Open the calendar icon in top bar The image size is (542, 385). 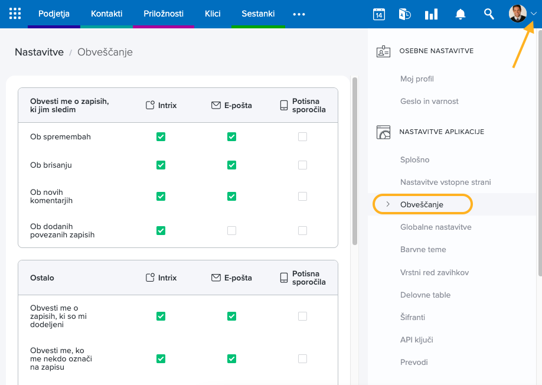pyautogui.click(x=379, y=14)
